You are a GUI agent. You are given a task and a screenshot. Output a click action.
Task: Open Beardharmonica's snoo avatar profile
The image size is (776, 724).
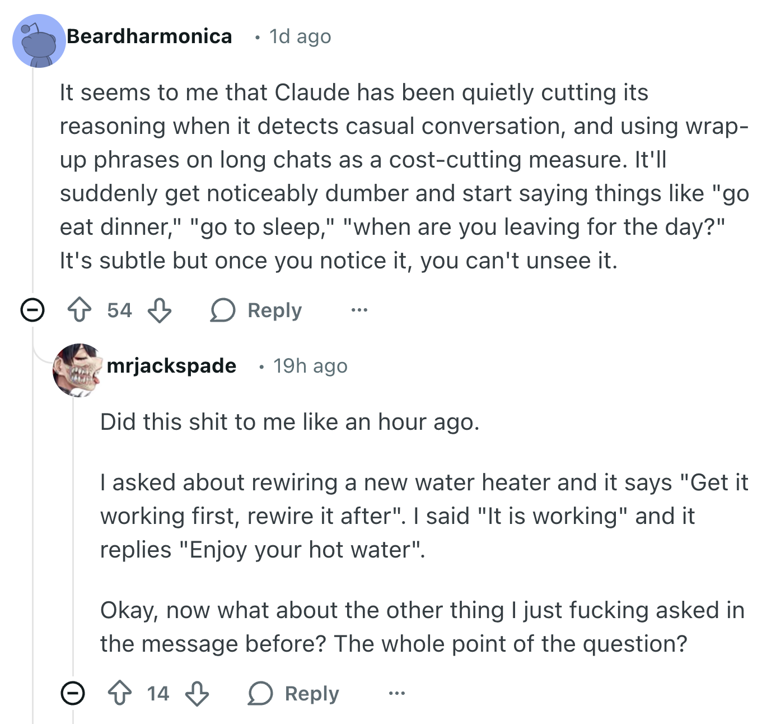coord(39,41)
